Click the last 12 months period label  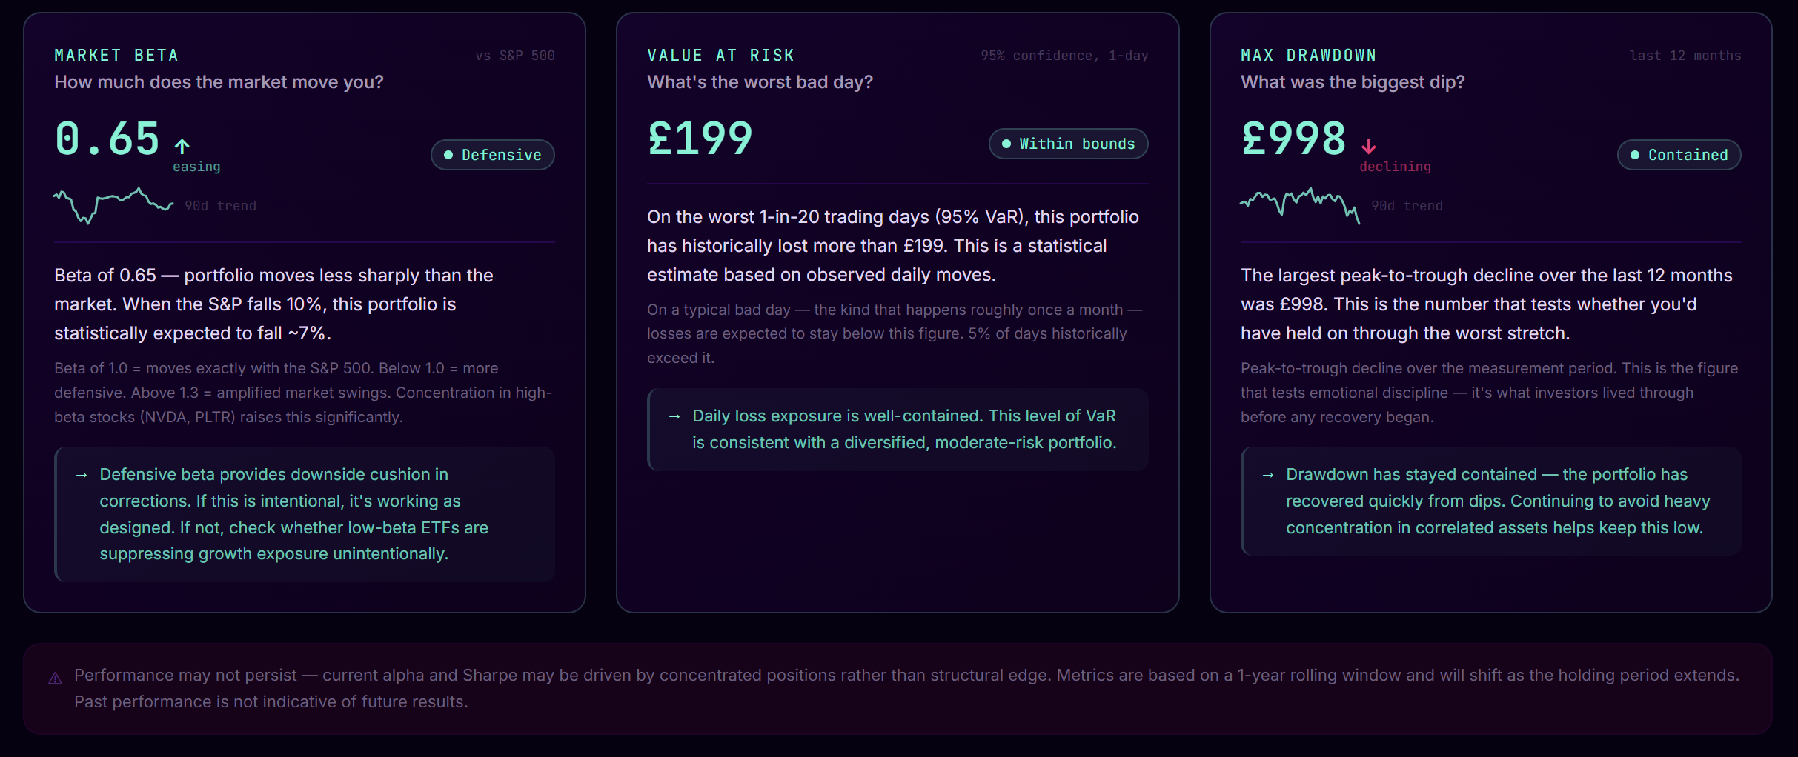tap(1685, 55)
